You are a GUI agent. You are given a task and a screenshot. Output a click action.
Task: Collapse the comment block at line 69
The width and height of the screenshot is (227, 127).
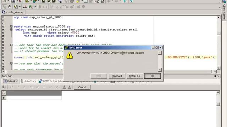pyautogui.click(x=11, y=45)
